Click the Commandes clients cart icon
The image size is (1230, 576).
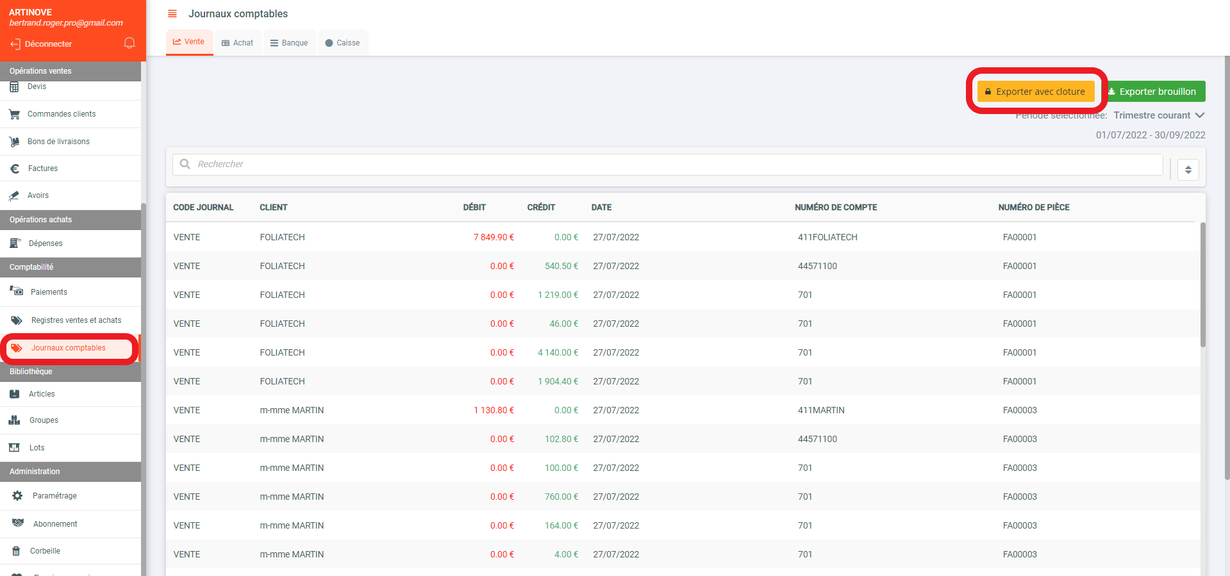point(14,114)
